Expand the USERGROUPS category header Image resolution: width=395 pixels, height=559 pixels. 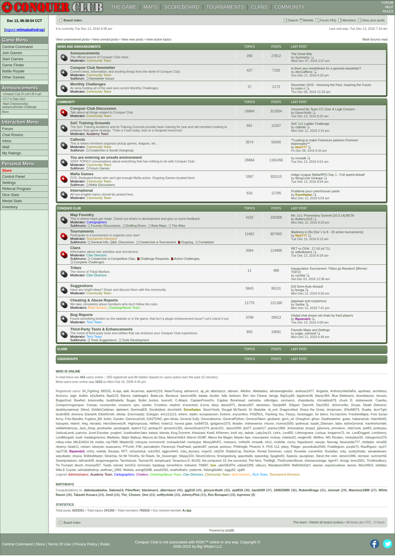pyautogui.click(x=67, y=359)
